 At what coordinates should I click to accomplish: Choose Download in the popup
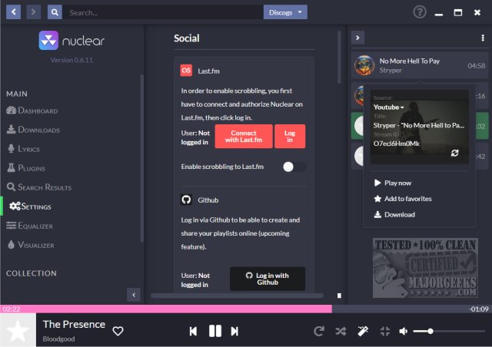tap(394, 214)
